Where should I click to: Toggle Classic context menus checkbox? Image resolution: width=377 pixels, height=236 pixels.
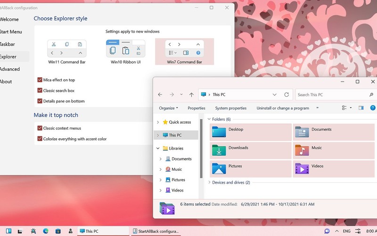(40, 128)
